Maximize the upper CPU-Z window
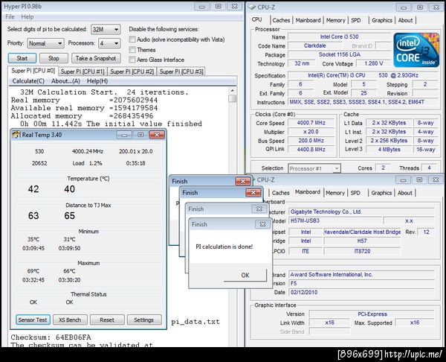Image resolution: width=446 pixels, height=362 pixels. (x=419, y=7)
